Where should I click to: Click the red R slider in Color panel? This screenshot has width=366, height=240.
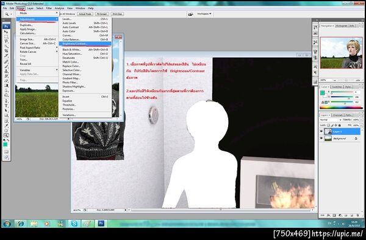(x=342, y=92)
